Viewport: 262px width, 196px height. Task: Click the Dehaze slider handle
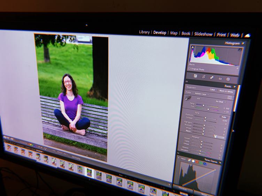201,147
